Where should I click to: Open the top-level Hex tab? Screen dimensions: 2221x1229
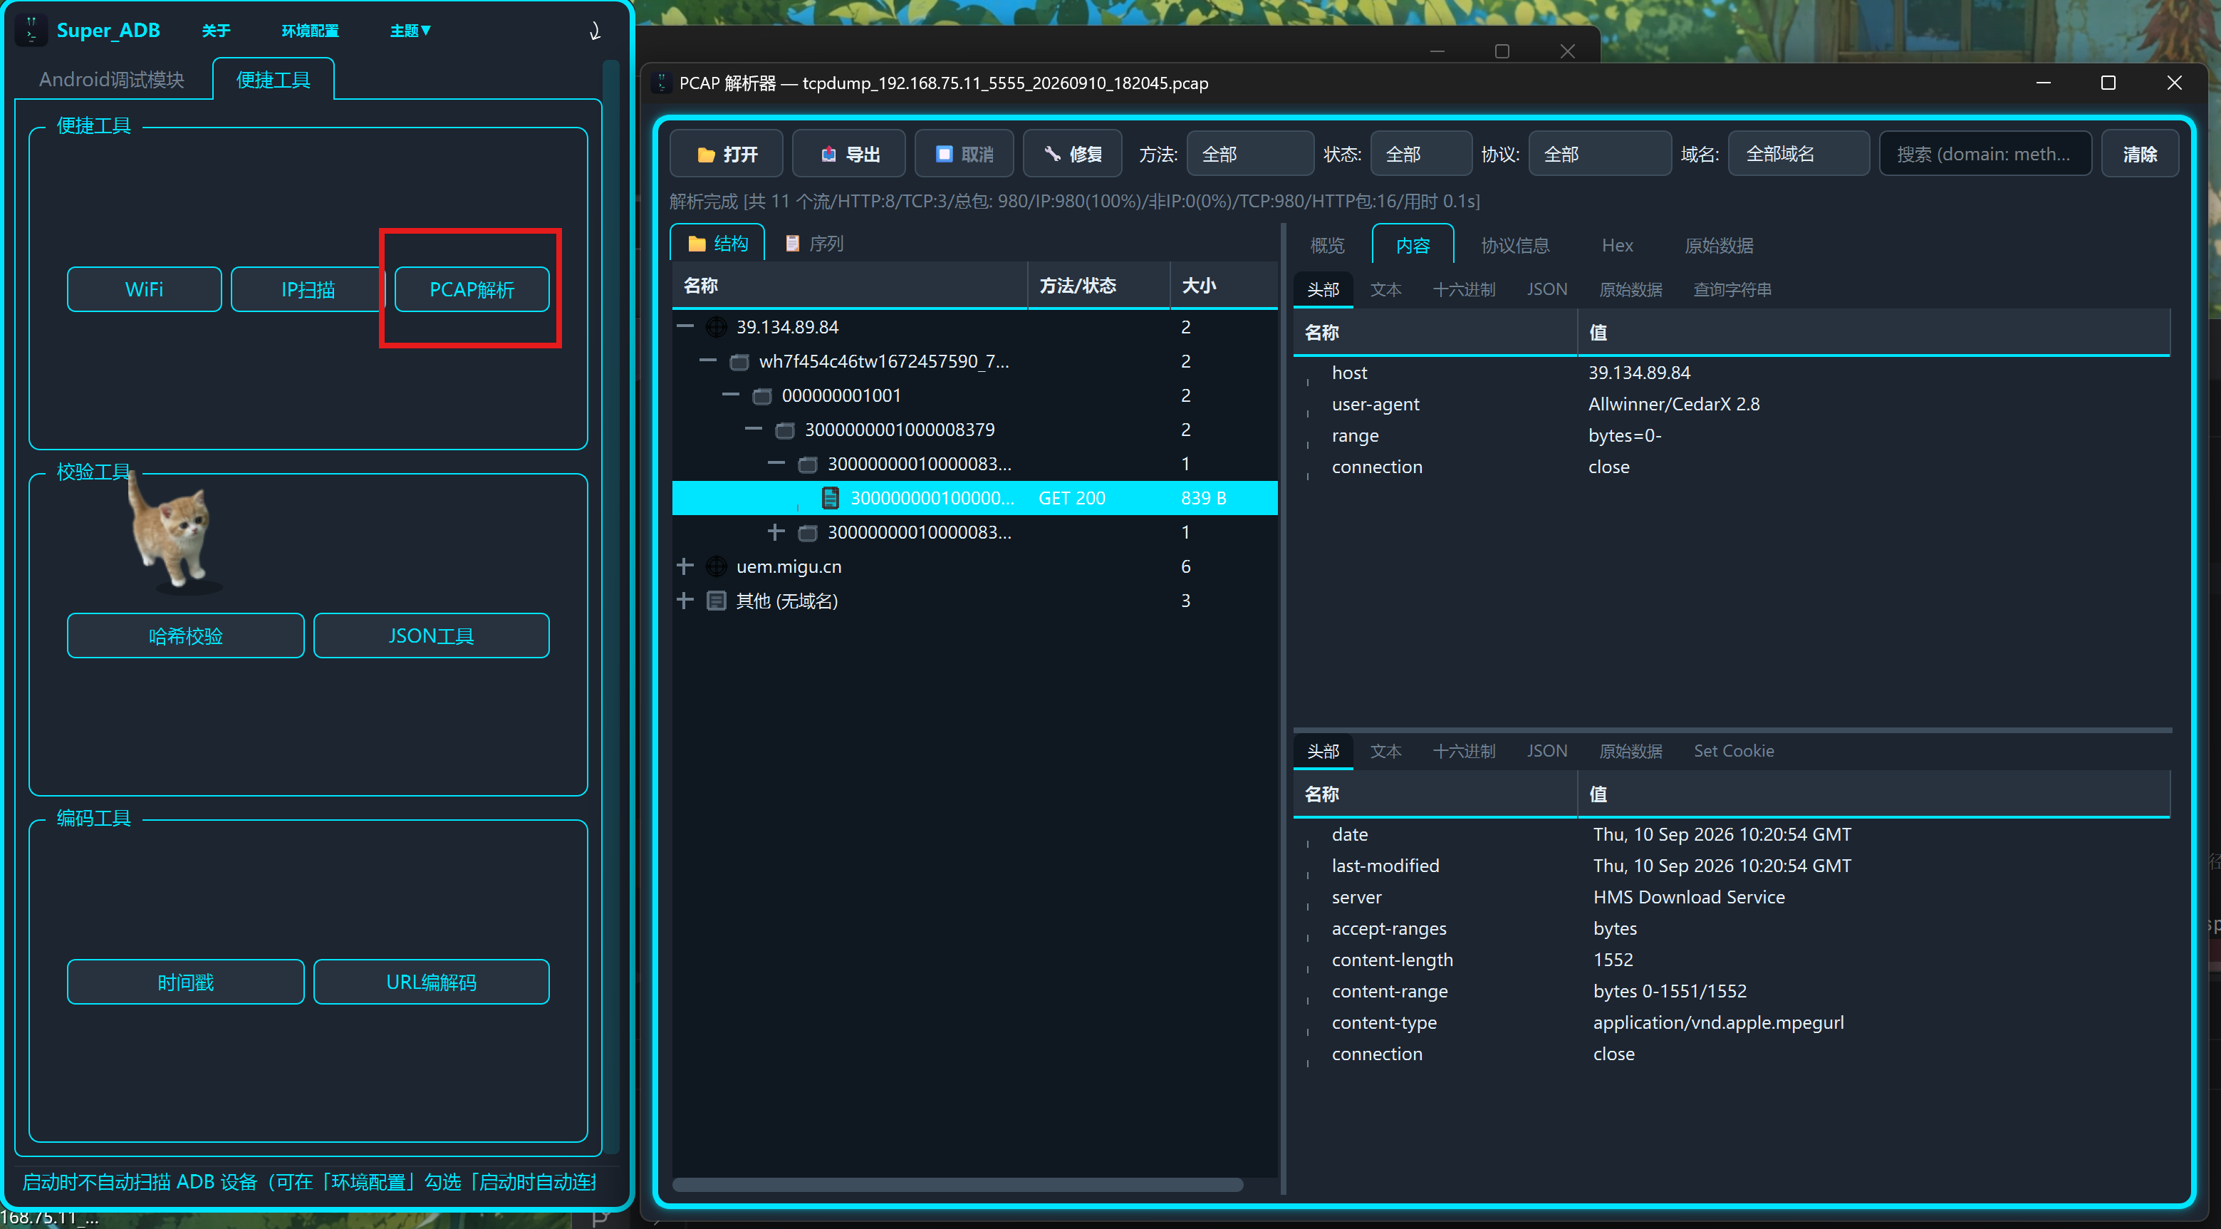pos(1618,246)
